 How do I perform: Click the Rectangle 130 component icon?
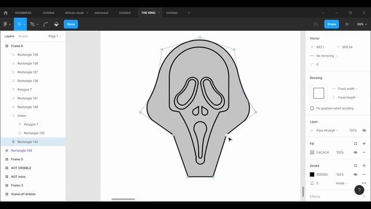point(6,150)
